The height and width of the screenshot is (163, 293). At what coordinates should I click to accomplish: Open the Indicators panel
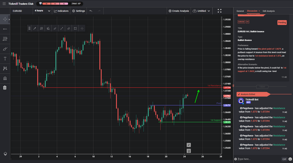point(61,11)
